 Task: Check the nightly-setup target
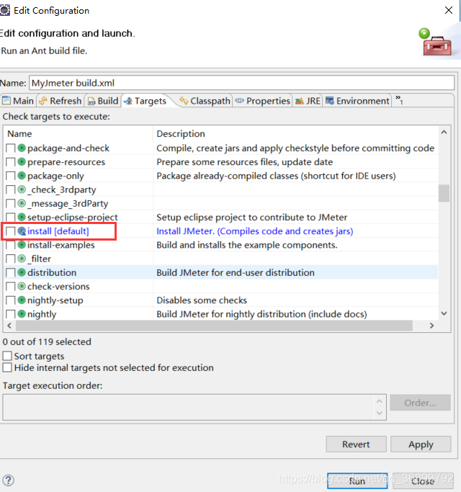coord(11,300)
